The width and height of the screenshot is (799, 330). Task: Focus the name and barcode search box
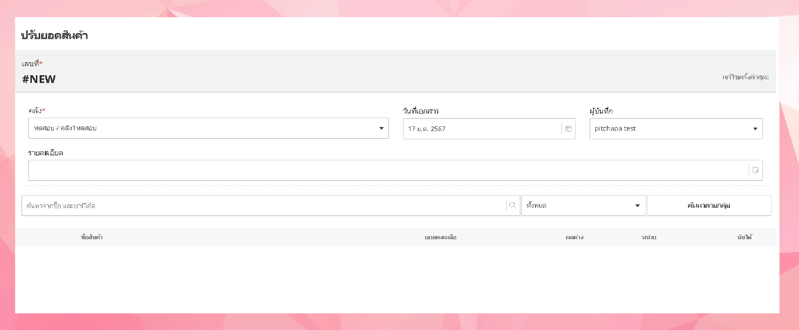click(263, 206)
